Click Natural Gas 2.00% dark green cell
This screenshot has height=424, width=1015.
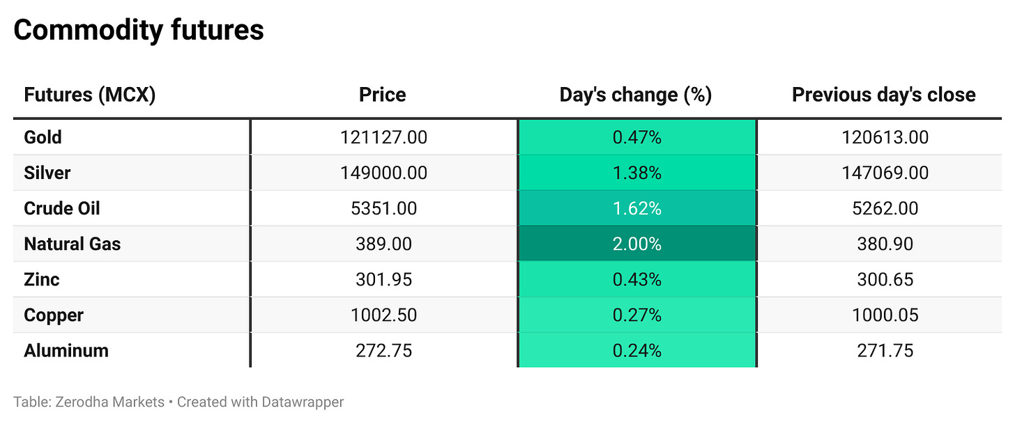pyautogui.click(x=636, y=244)
